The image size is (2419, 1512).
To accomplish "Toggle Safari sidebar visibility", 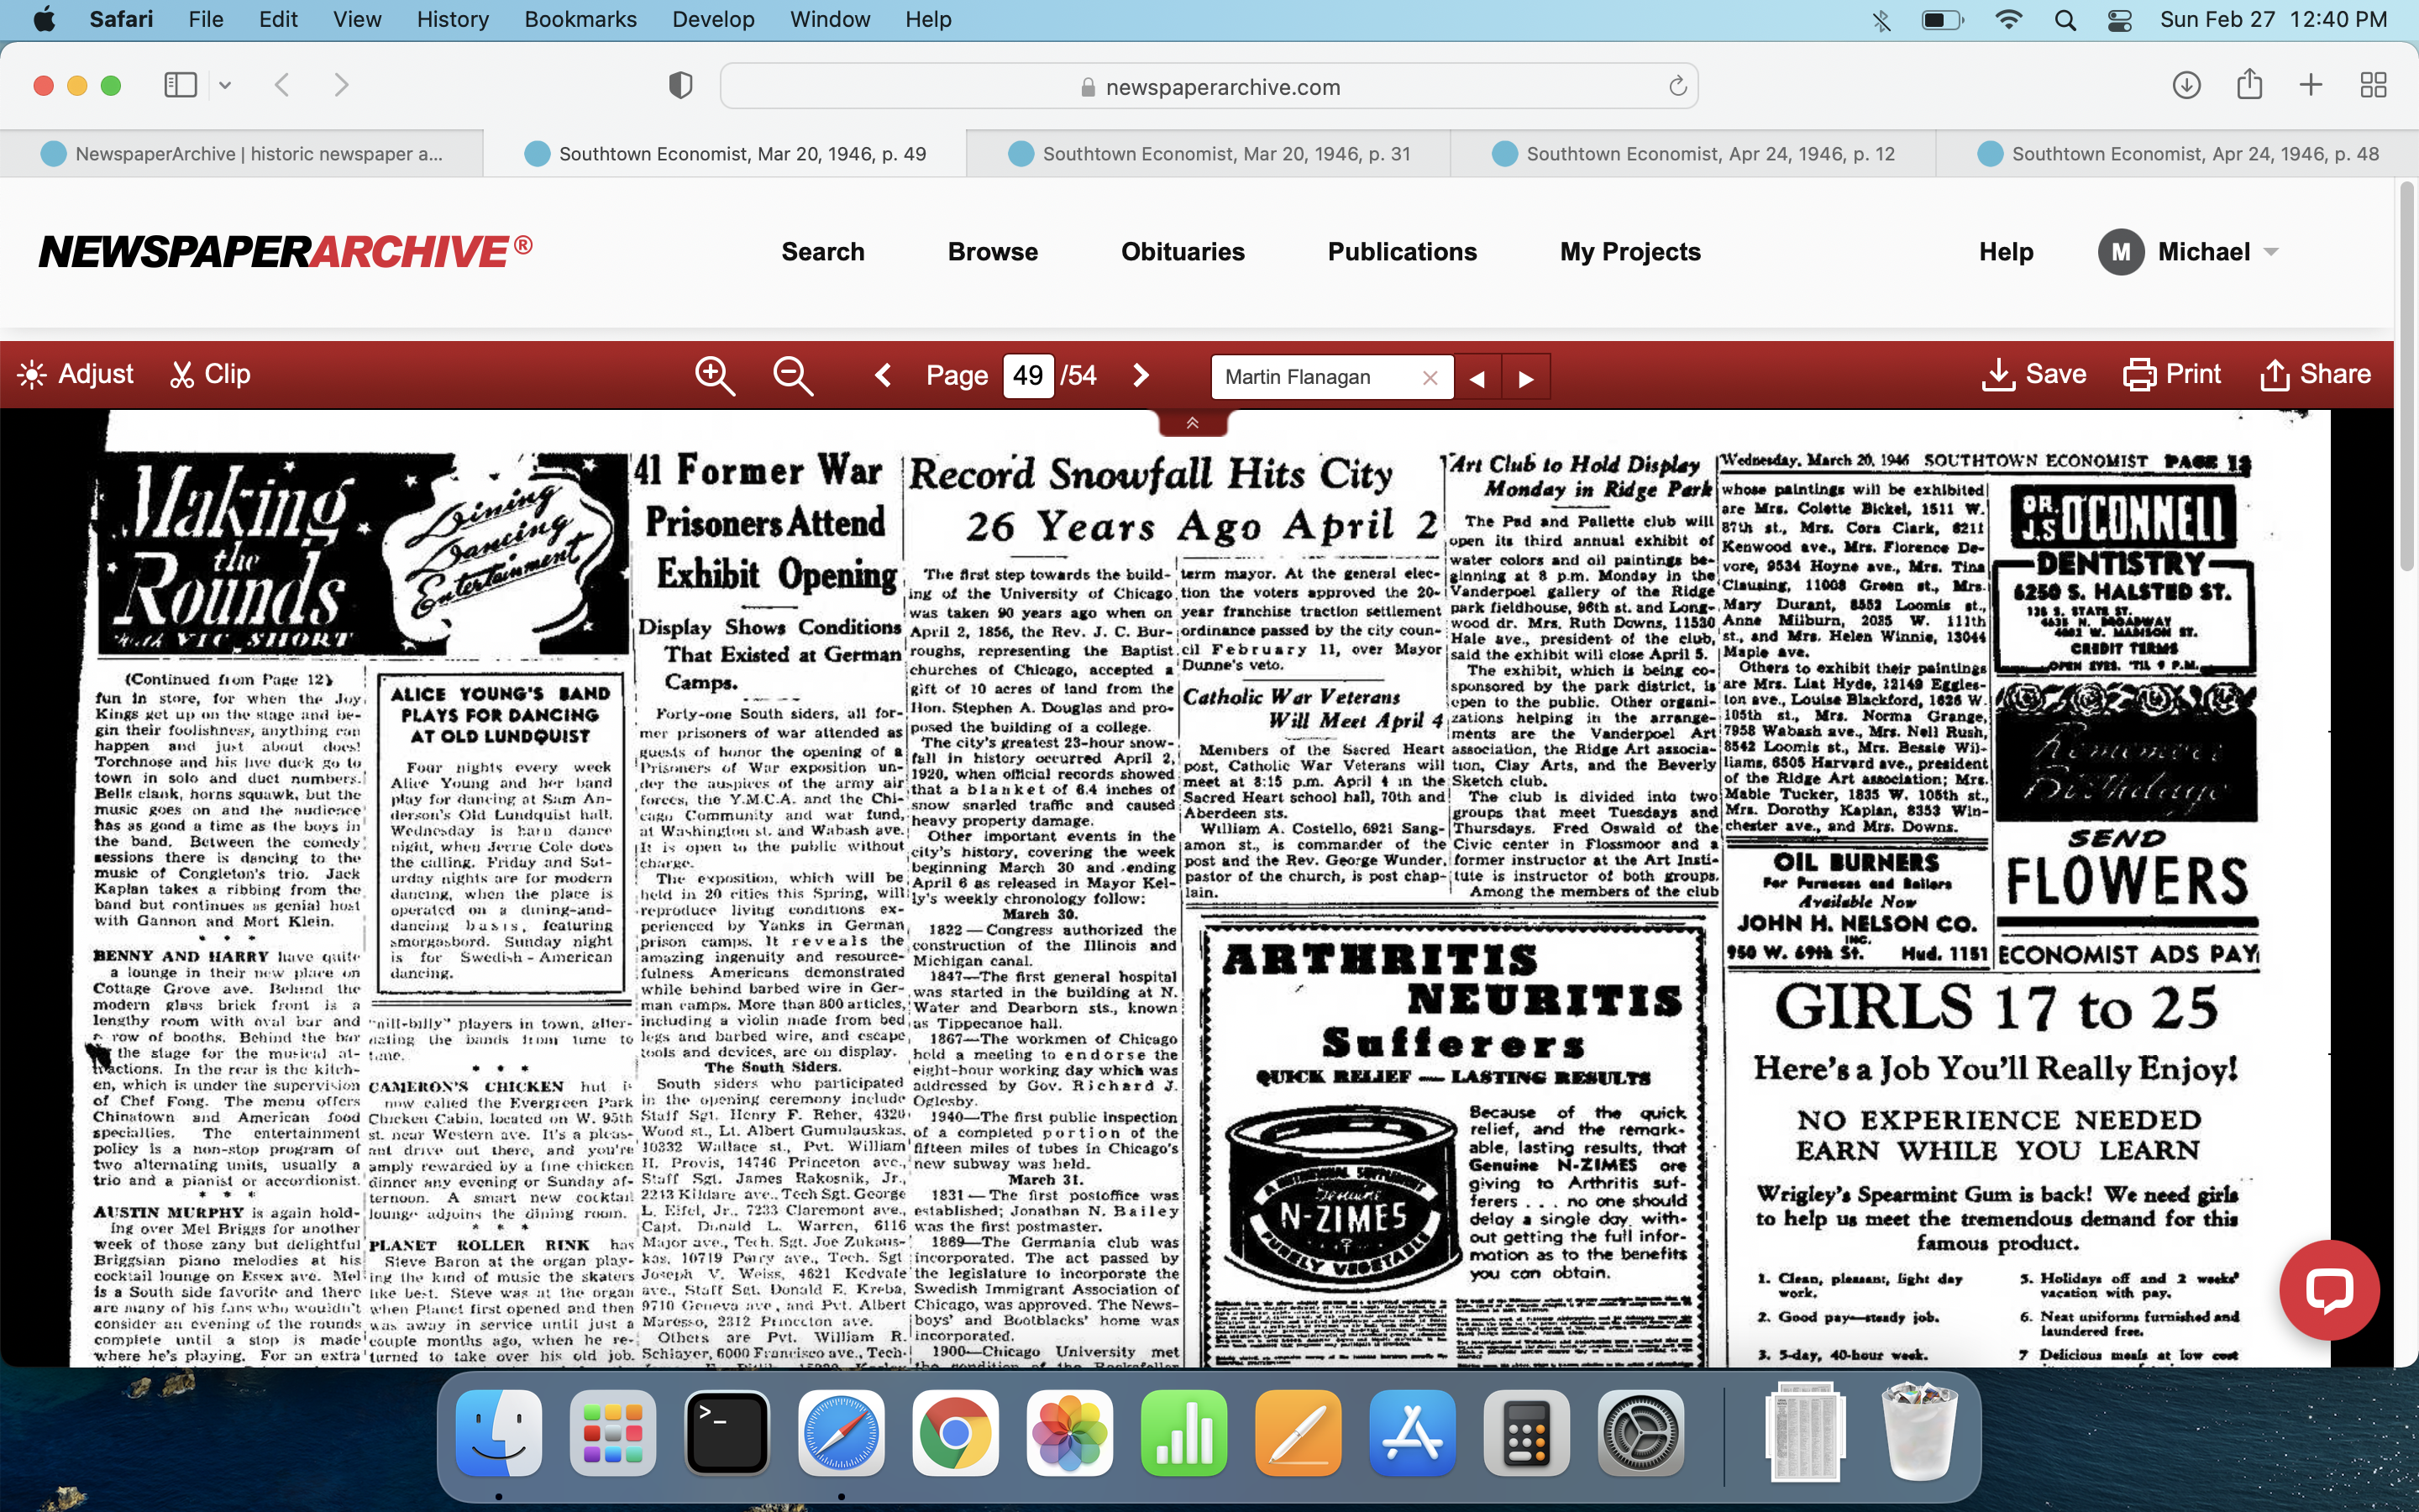I will click(x=180, y=85).
